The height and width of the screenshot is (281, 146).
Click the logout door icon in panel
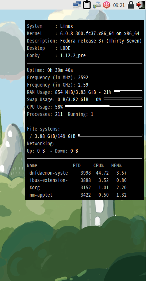click(141, 5)
